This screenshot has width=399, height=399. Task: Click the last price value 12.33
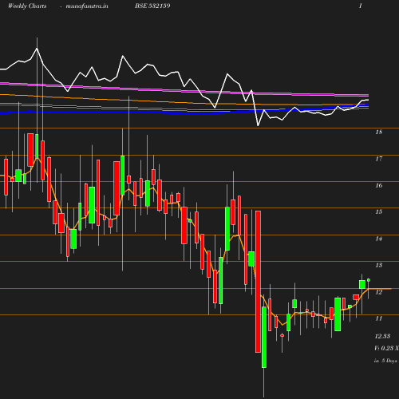[x=382, y=336]
